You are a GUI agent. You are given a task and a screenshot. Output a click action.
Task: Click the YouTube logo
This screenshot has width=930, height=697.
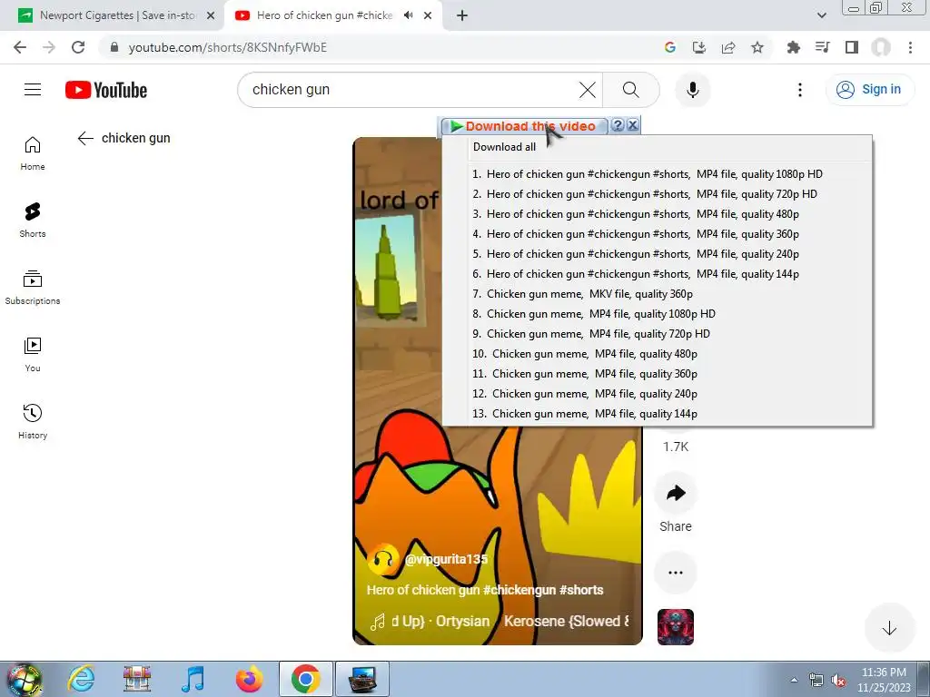[106, 90]
